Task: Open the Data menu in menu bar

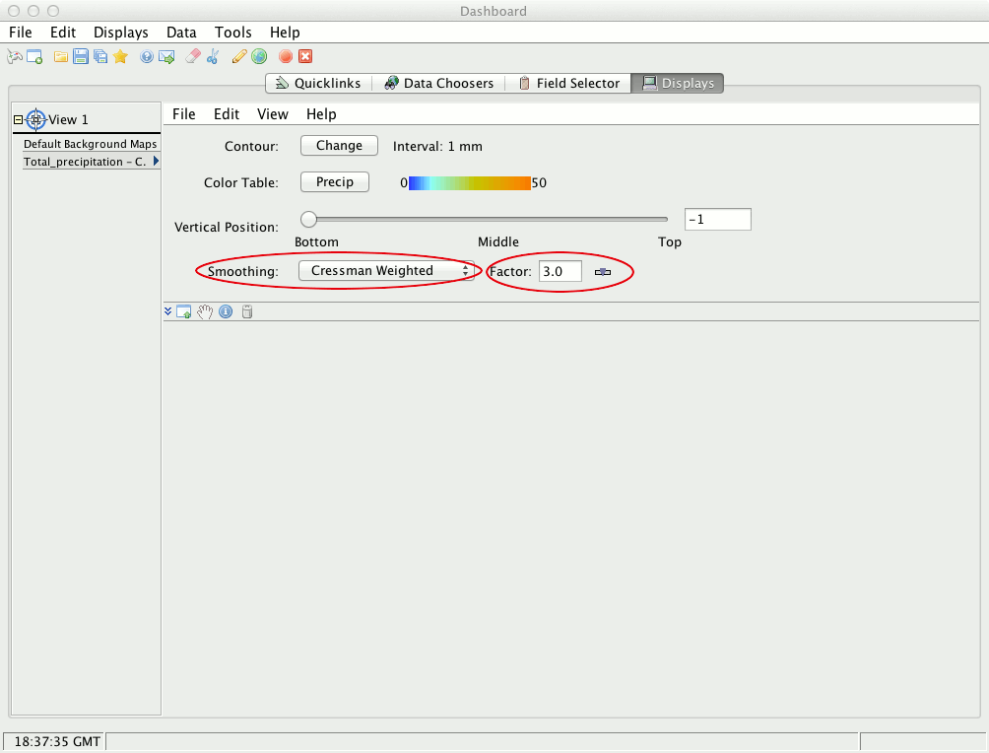Action: [x=181, y=33]
